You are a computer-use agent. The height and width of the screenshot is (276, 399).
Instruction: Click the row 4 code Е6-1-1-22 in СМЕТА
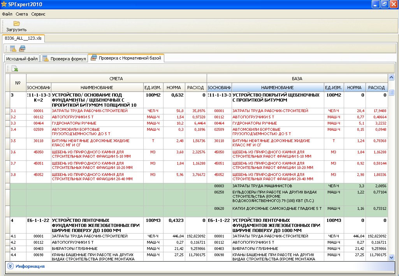coord(38,220)
